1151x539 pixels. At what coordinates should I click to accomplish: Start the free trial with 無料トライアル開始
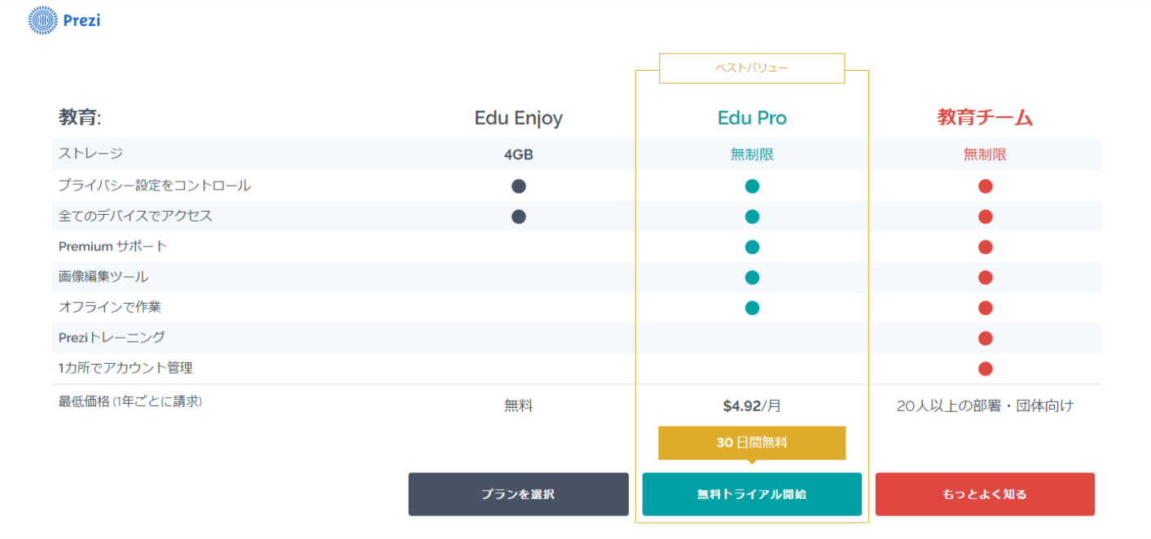click(752, 494)
